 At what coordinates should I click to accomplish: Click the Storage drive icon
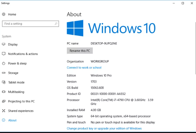tap(4, 73)
